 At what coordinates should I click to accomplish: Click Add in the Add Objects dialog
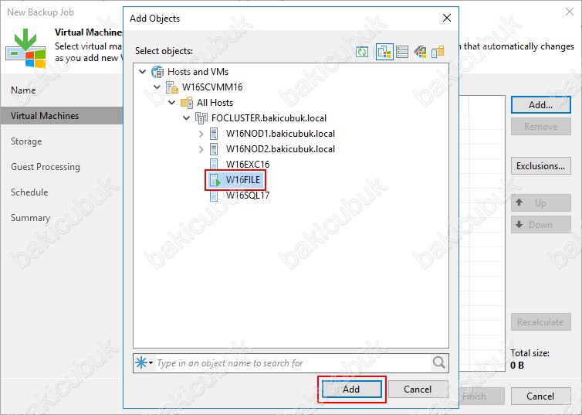[351, 389]
